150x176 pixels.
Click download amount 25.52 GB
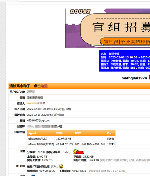coord(88,157)
